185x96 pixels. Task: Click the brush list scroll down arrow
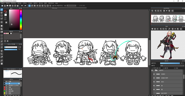(21, 94)
